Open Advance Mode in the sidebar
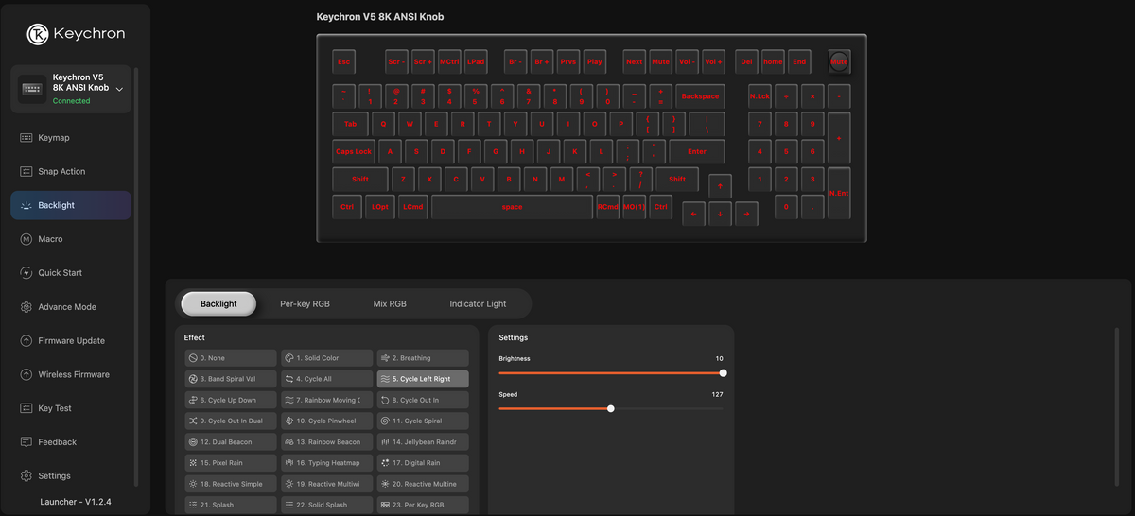Screen dimensions: 1135x516 coord(71,307)
